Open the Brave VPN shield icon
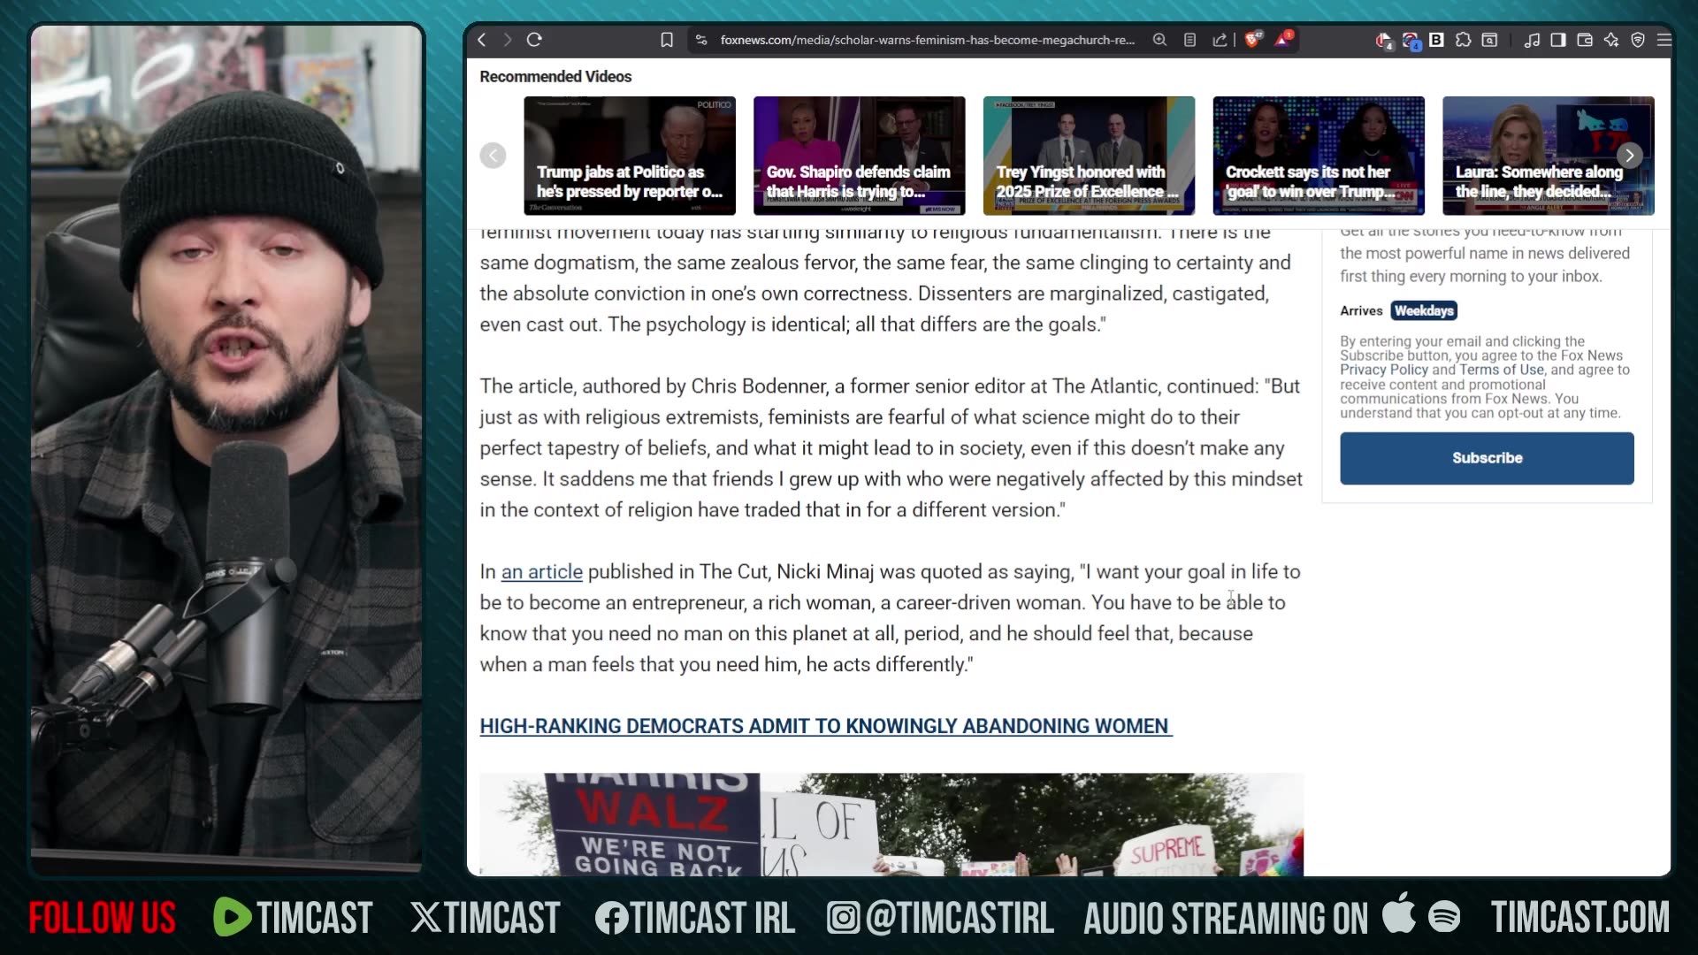 click(x=1638, y=40)
